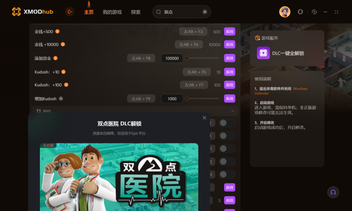Click the 应用 button beside value 5
The image size is (352, 211).
[230, 200]
